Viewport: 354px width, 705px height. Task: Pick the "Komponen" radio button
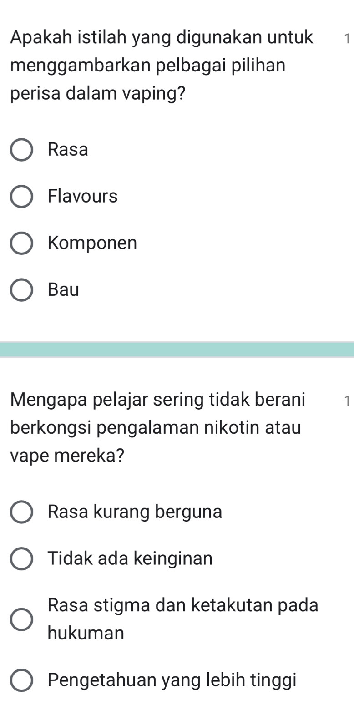[x=21, y=243]
